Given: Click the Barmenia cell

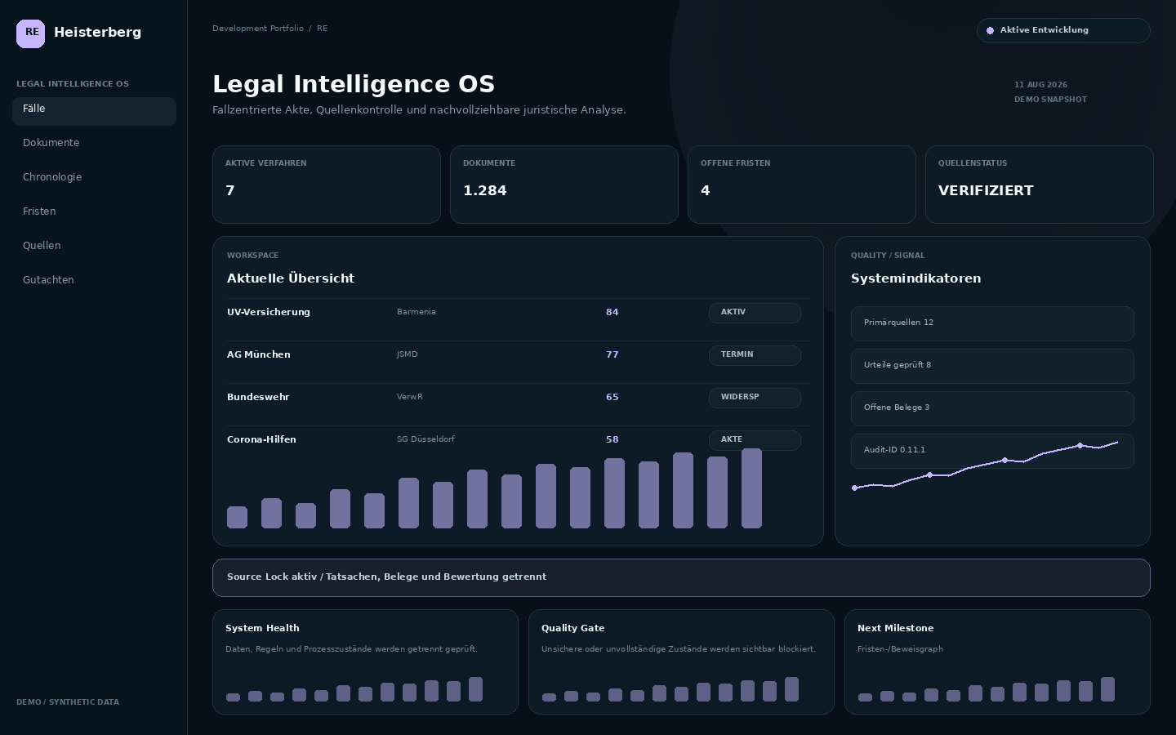Looking at the screenshot, I should tap(416, 312).
